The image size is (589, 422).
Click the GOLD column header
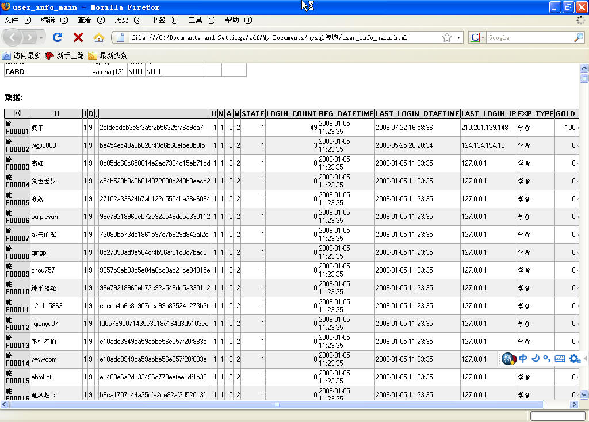point(565,114)
